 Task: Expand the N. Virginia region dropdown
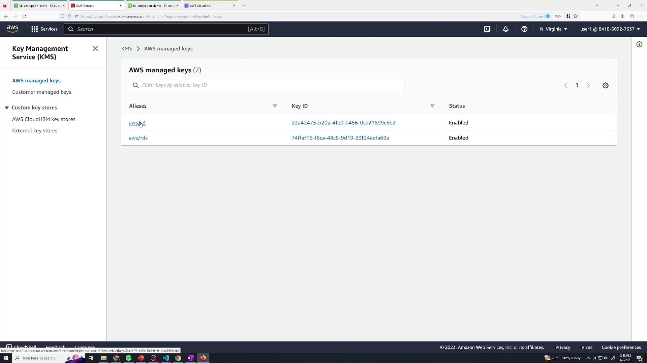(553, 29)
